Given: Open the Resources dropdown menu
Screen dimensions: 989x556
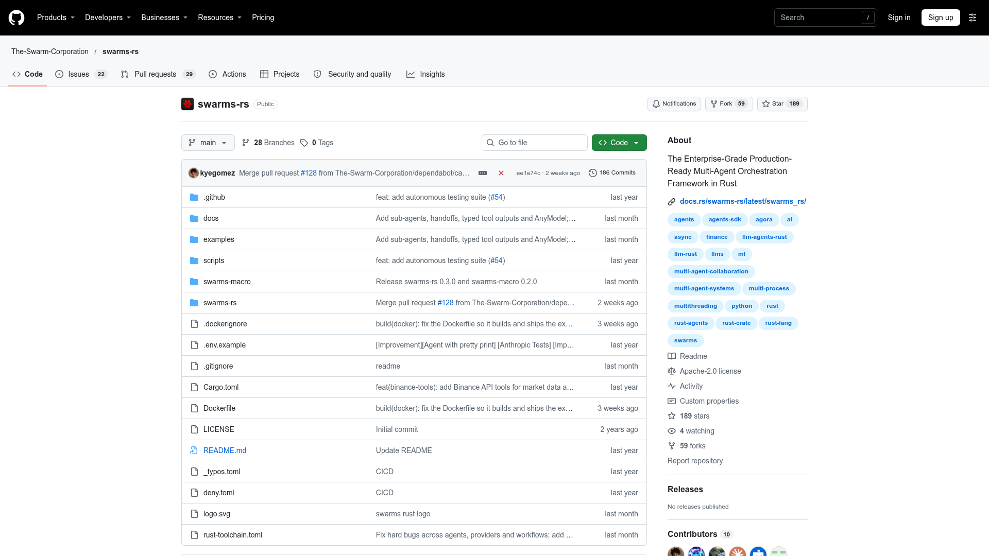Looking at the screenshot, I should (219, 18).
